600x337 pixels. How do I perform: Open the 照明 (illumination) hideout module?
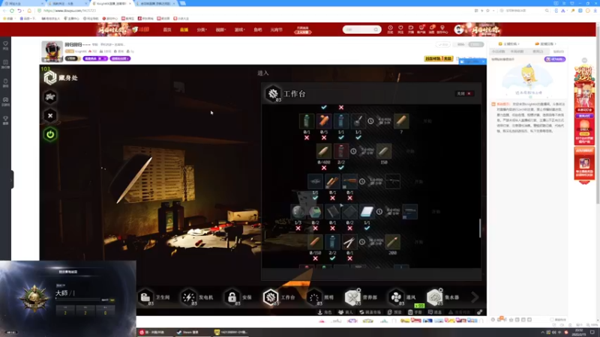click(321, 297)
